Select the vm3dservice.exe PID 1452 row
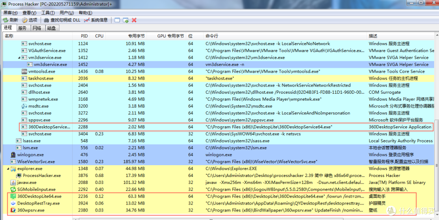This screenshot has width=439, height=220. tap(218, 65)
